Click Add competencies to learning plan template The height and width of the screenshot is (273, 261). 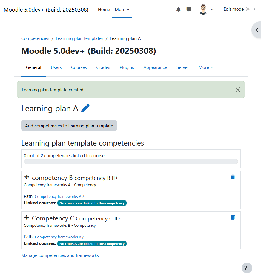(x=69, y=126)
